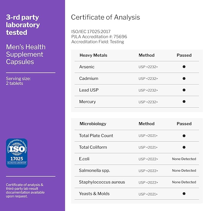203x211 pixels.
Task: Click the Cadmium passed dot
Action: coord(184,78)
